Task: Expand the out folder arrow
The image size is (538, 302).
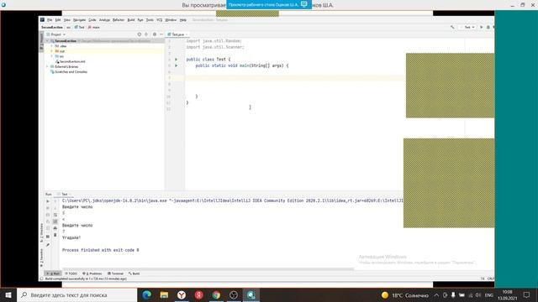Action: coord(52,51)
